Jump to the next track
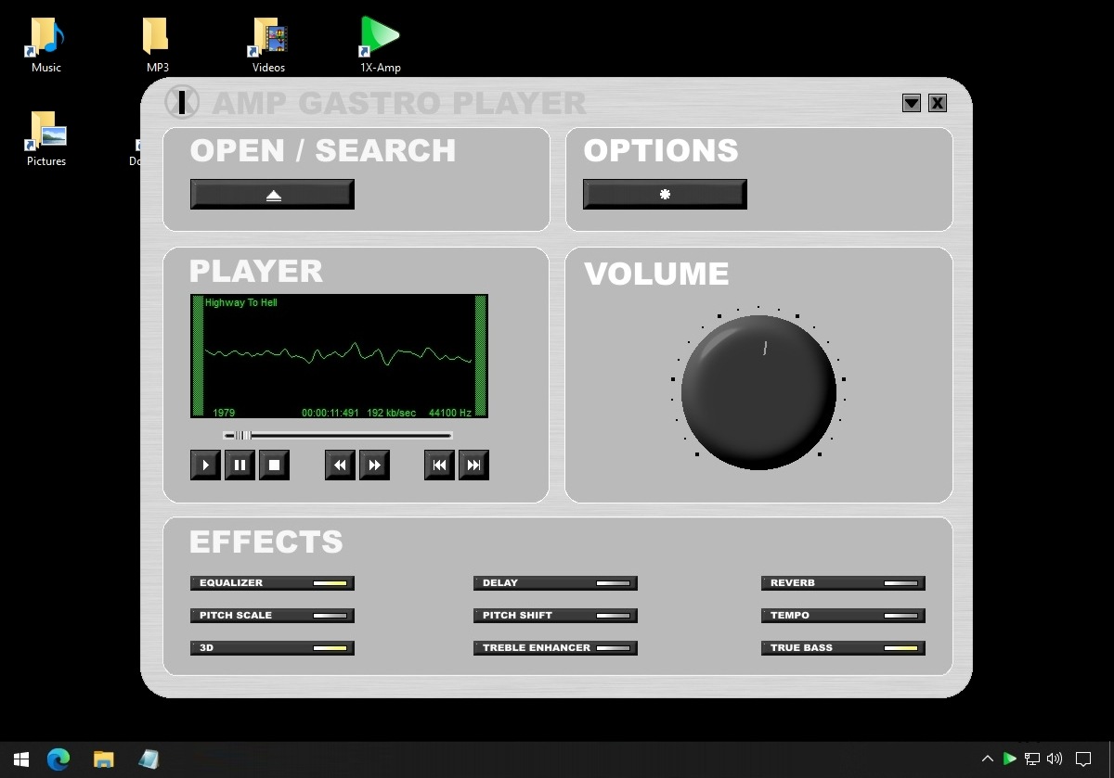Screen dimensions: 1114x778 coord(473,465)
